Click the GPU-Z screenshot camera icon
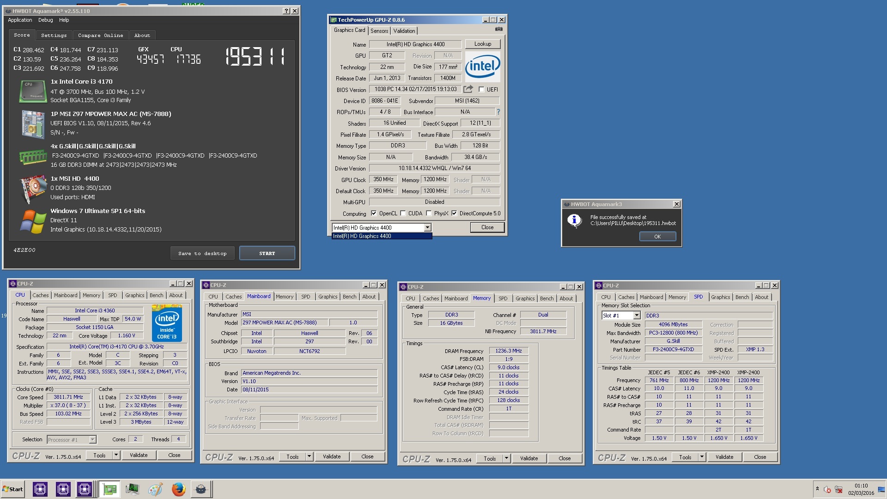This screenshot has width=887, height=499. point(498,29)
